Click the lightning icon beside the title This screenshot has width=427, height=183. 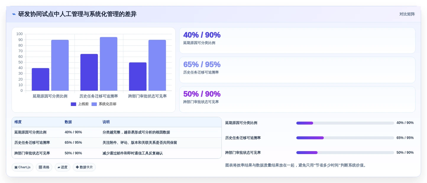tap(14, 14)
